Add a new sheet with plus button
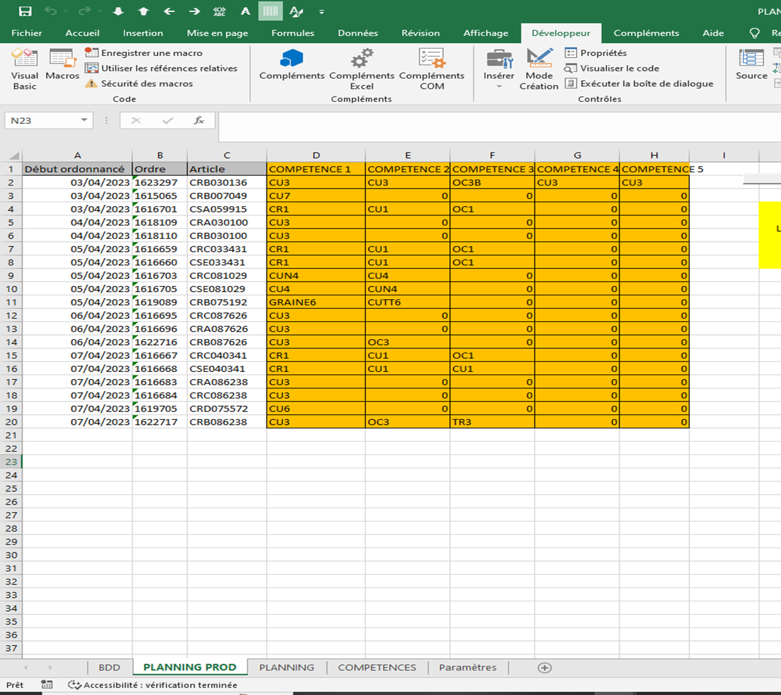The image size is (781, 695). [544, 667]
